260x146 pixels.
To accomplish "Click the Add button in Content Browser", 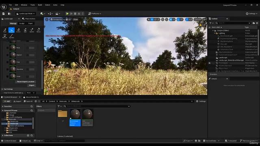I will tap(7, 101).
